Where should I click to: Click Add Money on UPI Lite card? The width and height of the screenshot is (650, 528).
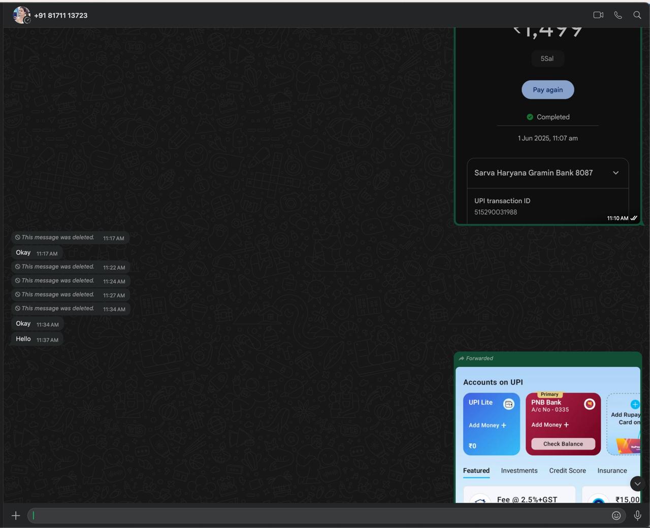[x=487, y=425]
